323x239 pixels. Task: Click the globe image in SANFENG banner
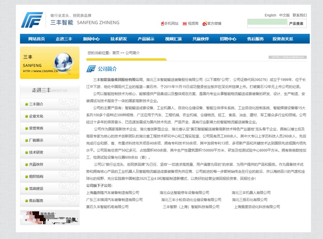pos(63,62)
